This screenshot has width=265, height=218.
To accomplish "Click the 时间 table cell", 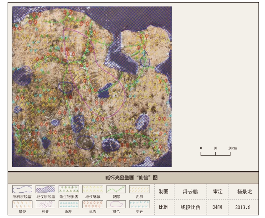I will (218, 207).
